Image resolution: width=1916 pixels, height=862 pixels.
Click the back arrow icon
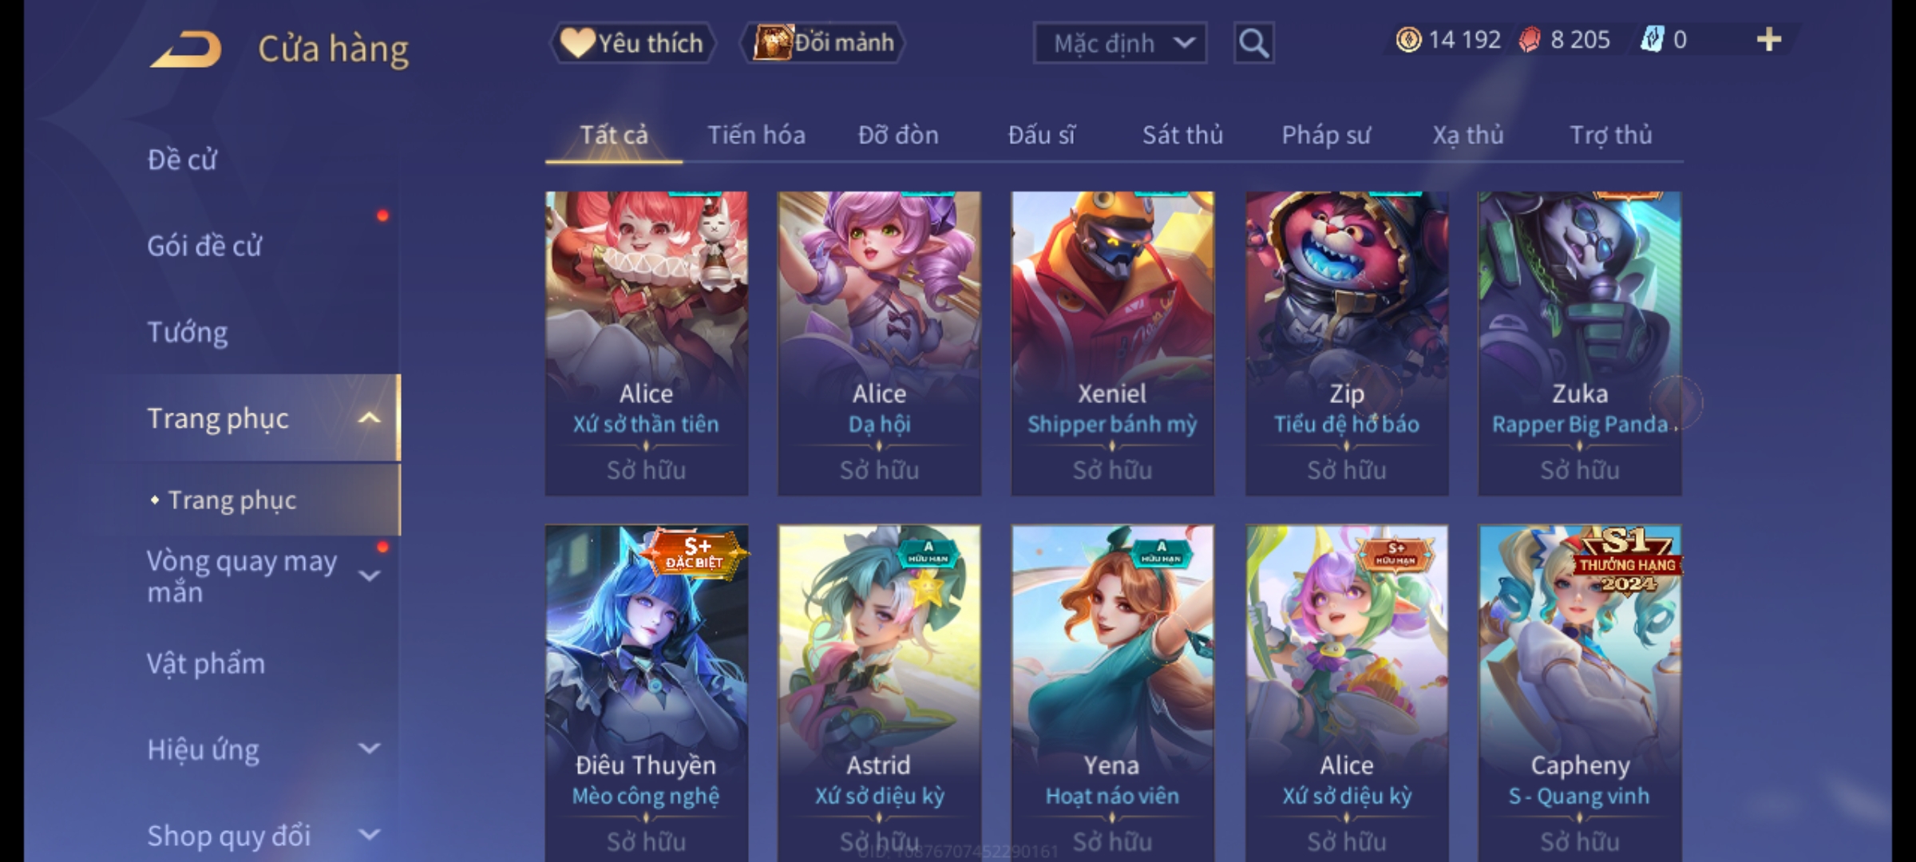185,49
